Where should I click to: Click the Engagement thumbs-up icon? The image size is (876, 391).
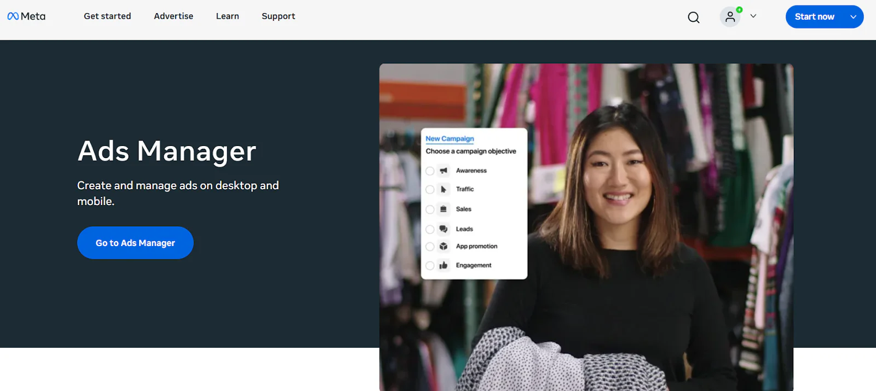443,265
